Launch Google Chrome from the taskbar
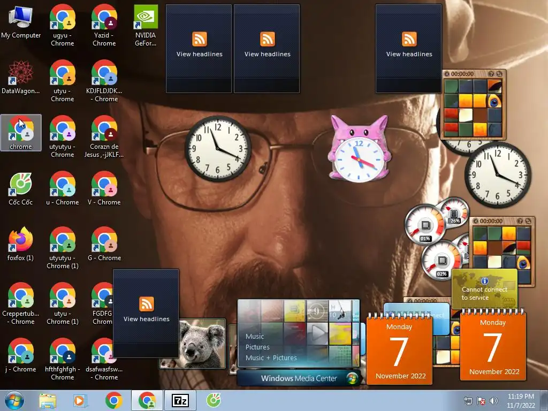548x411 pixels. tap(113, 400)
